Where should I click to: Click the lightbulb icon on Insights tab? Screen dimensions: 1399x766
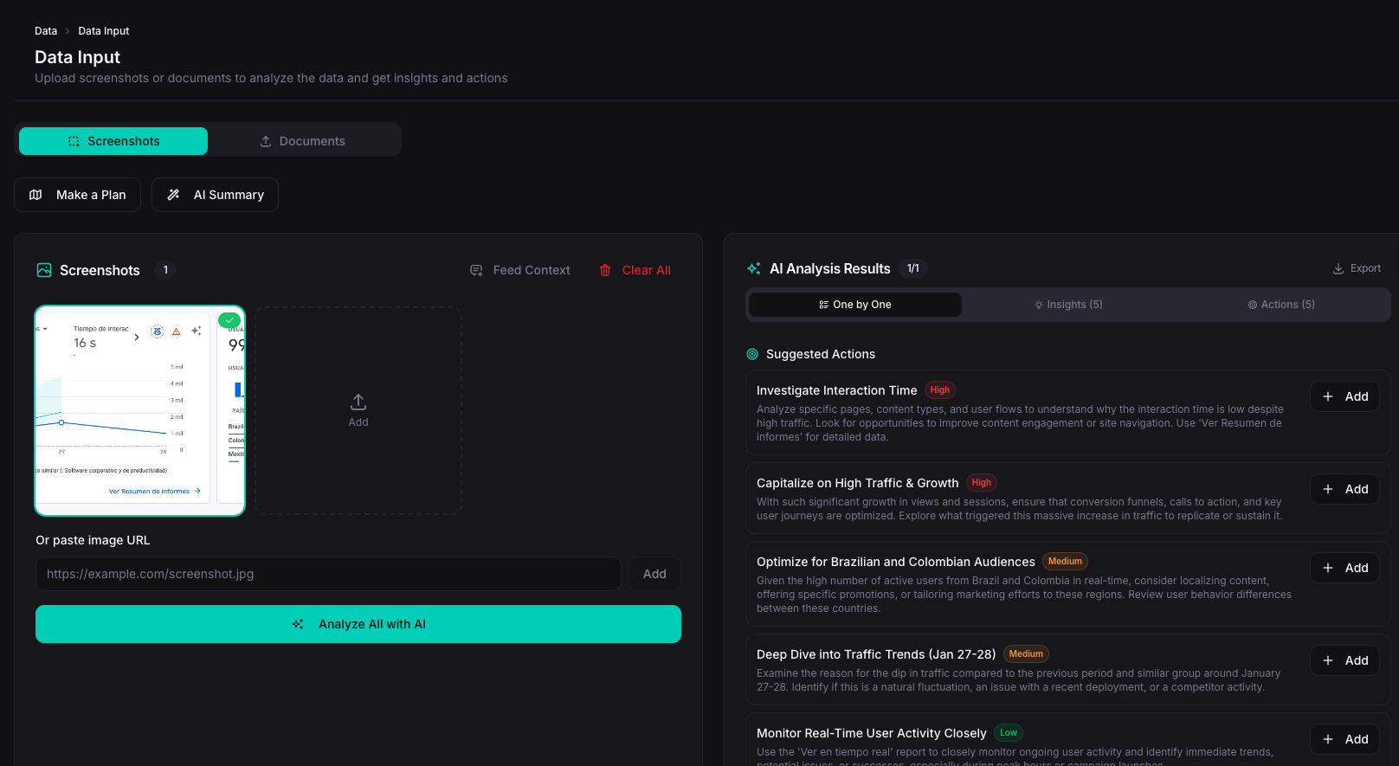click(1039, 305)
